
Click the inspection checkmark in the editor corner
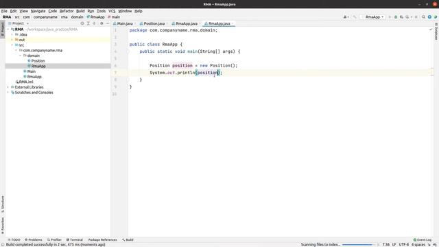click(431, 30)
